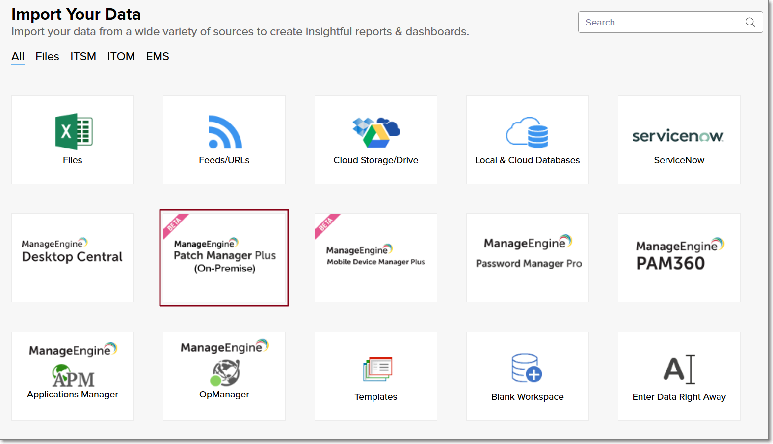Screen dimensions: 773x444
Task: Open the Templates icon
Action: tap(378, 369)
